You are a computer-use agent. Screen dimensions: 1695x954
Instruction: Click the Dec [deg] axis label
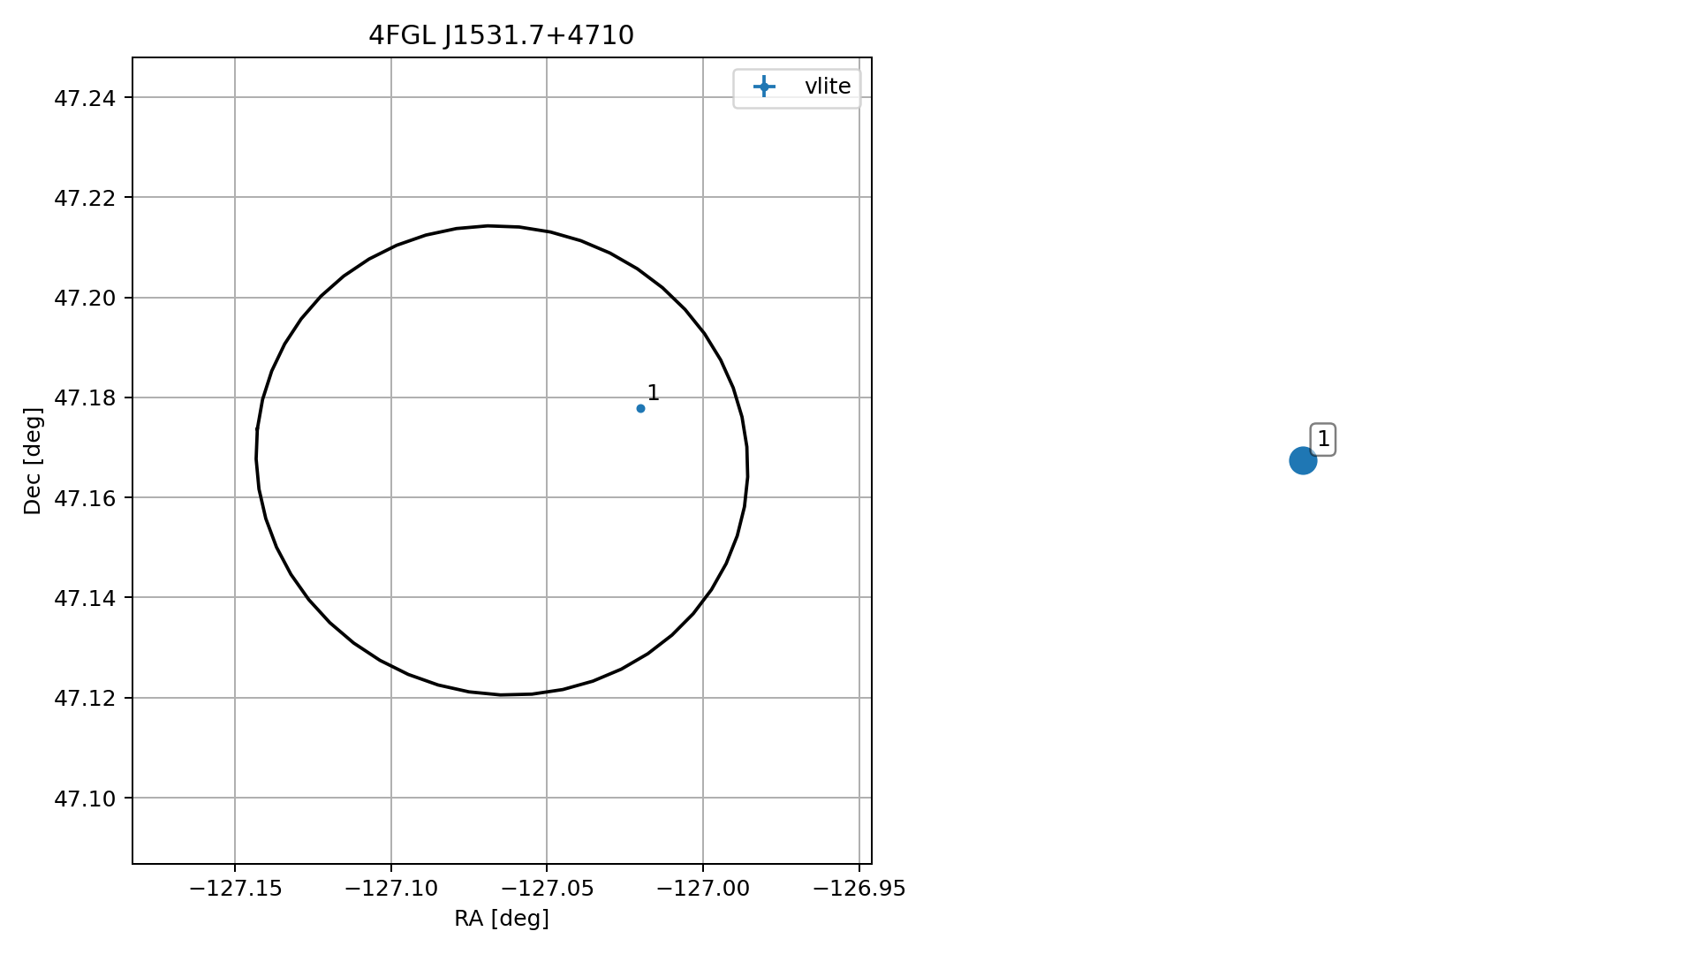[33, 461]
